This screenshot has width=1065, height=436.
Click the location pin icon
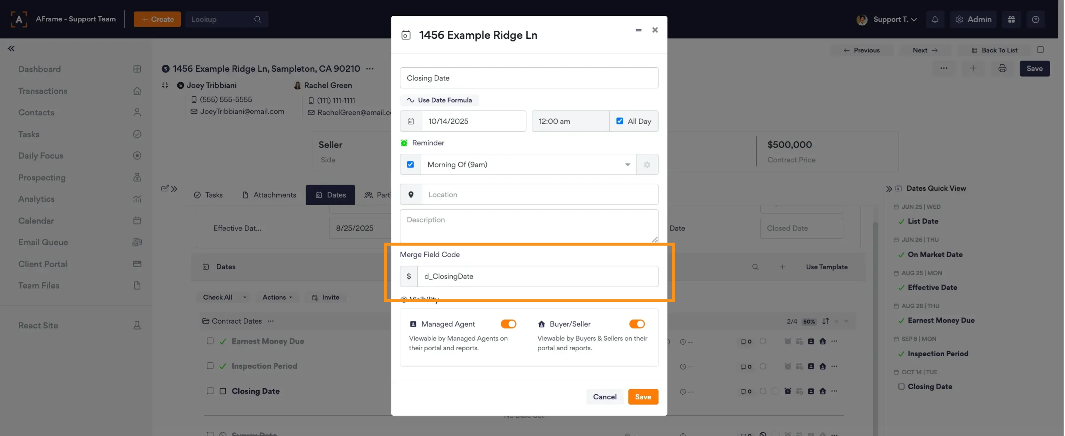[x=411, y=194]
